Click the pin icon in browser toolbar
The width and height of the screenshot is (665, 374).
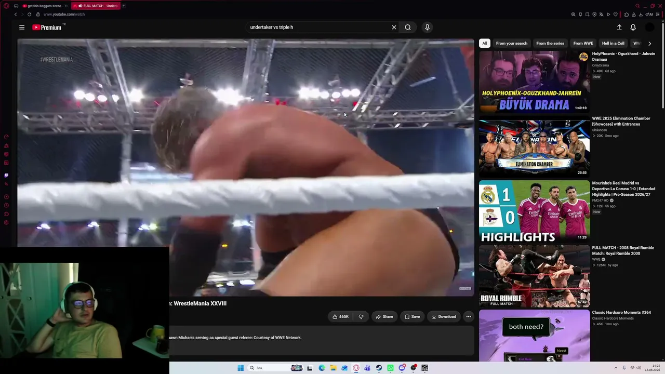coord(580,15)
